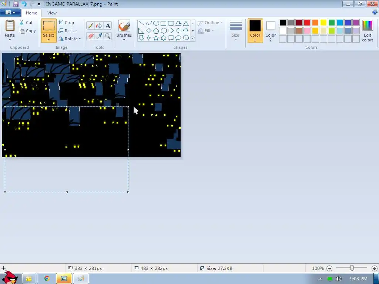This screenshot has width=379, height=284.
Task: Select the Magnifier tool
Action: click(x=108, y=36)
